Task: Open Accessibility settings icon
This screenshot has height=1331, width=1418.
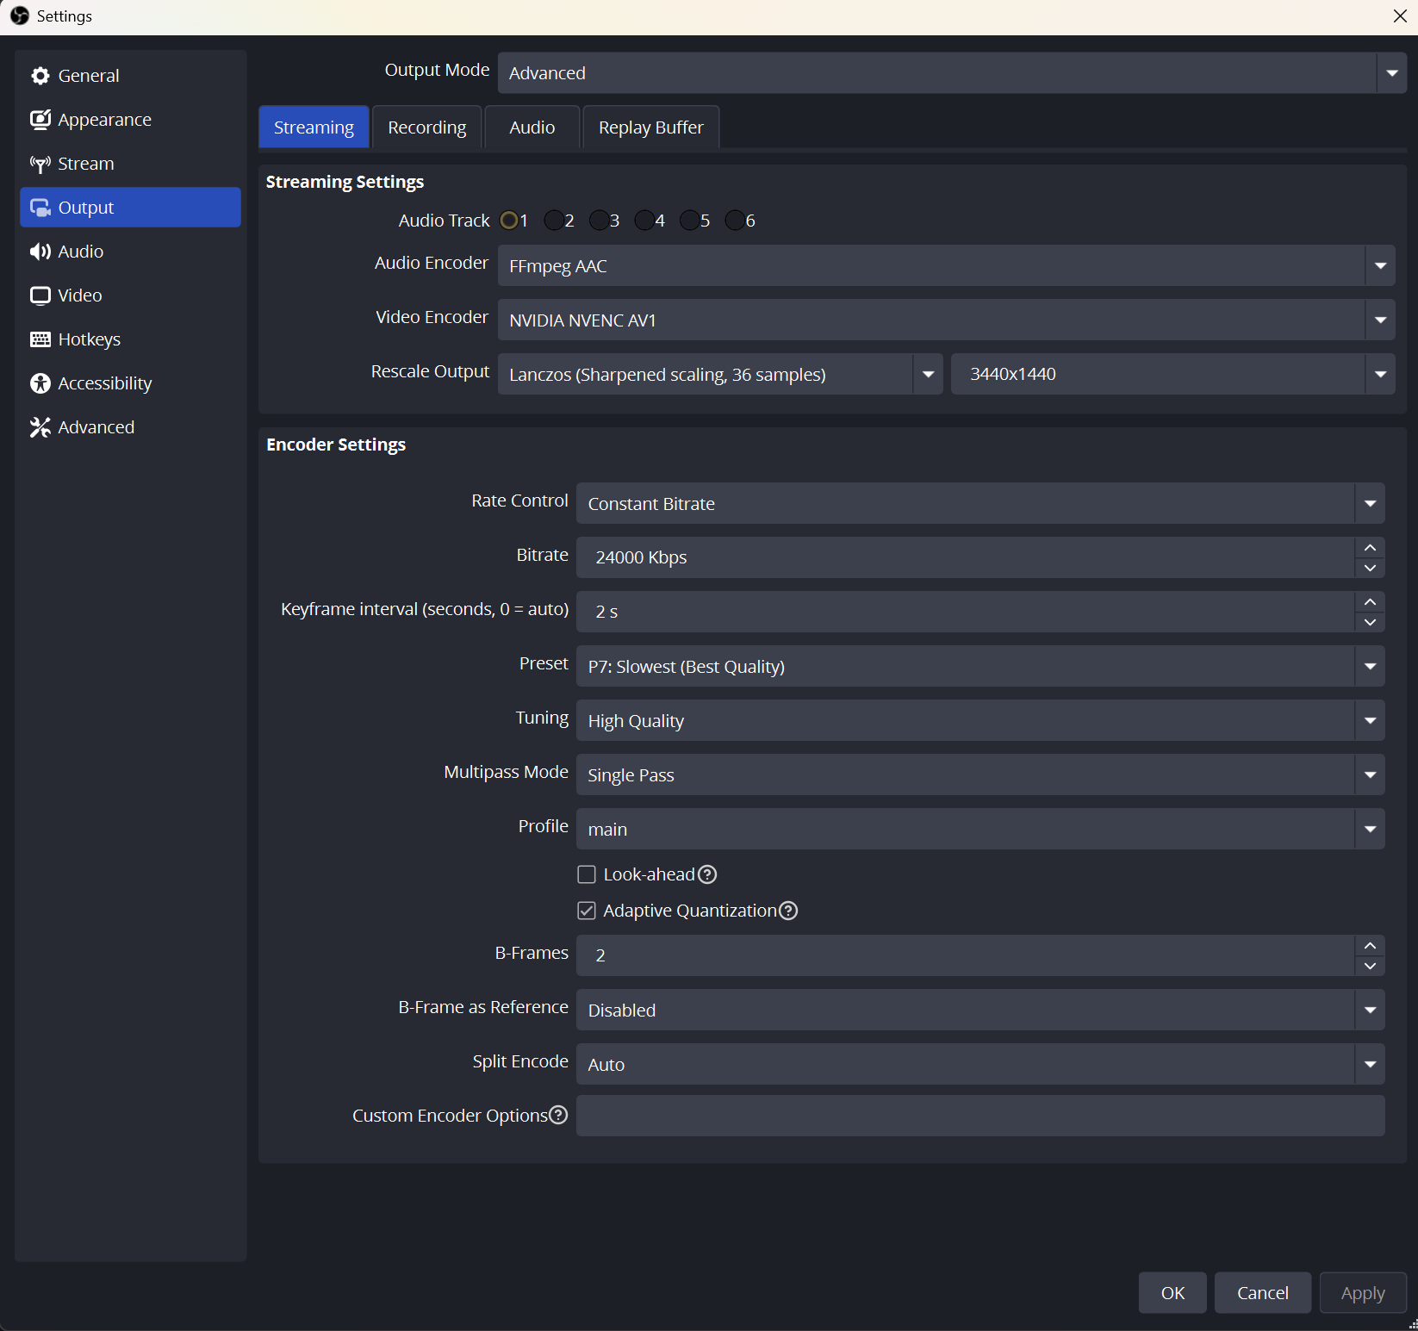Action: 40,383
